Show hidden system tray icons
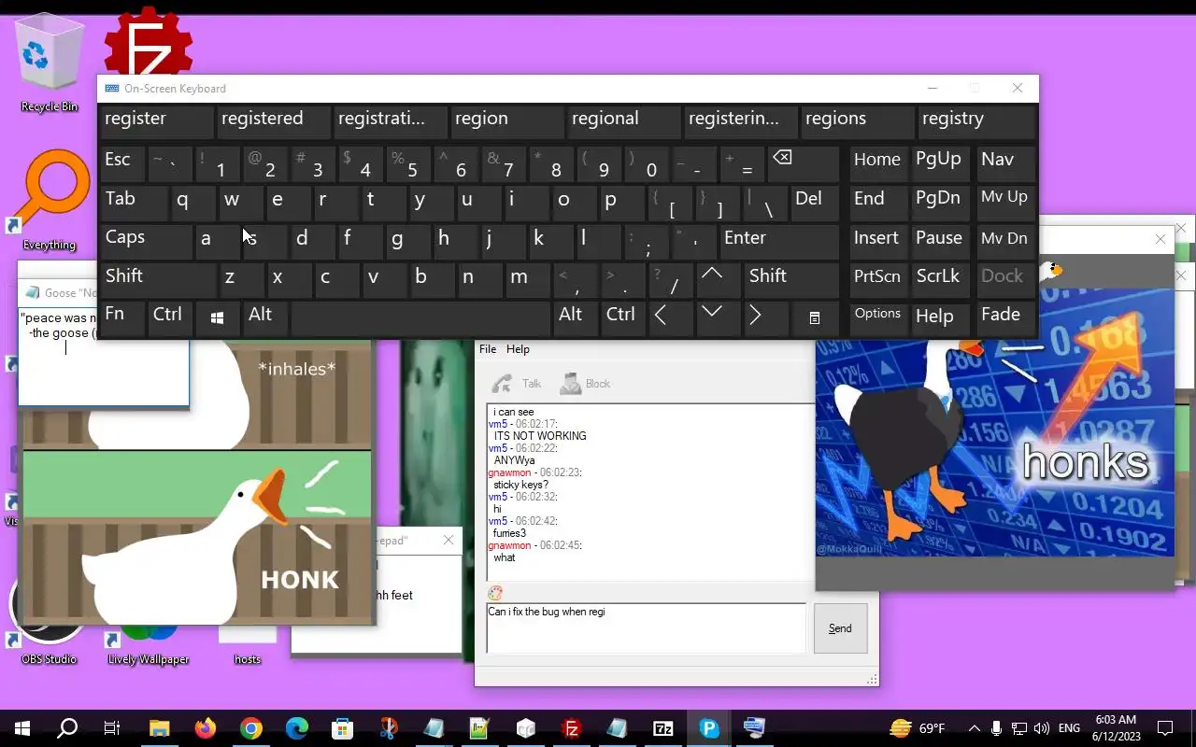The height and width of the screenshot is (747, 1196). pyautogui.click(x=974, y=728)
